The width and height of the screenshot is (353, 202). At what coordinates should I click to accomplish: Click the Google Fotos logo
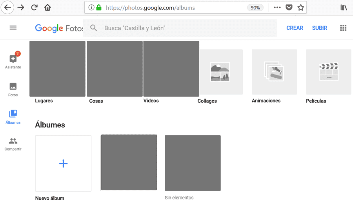pyautogui.click(x=59, y=28)
